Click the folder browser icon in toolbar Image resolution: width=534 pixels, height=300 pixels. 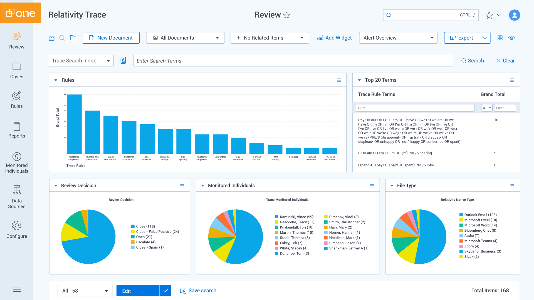73,38
